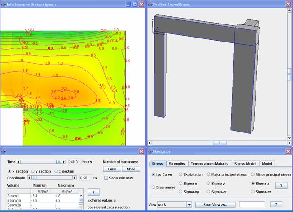The width and height of the screenshot is (293, 212).
Task: Click the Beam1 row in the volume table
Action: (x=43, y=196)
